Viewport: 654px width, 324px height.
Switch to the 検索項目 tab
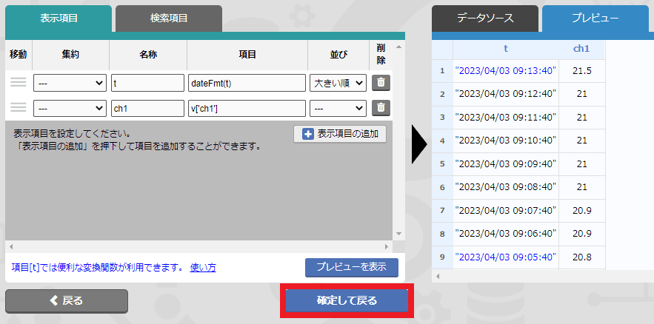(x=169, y=18)
